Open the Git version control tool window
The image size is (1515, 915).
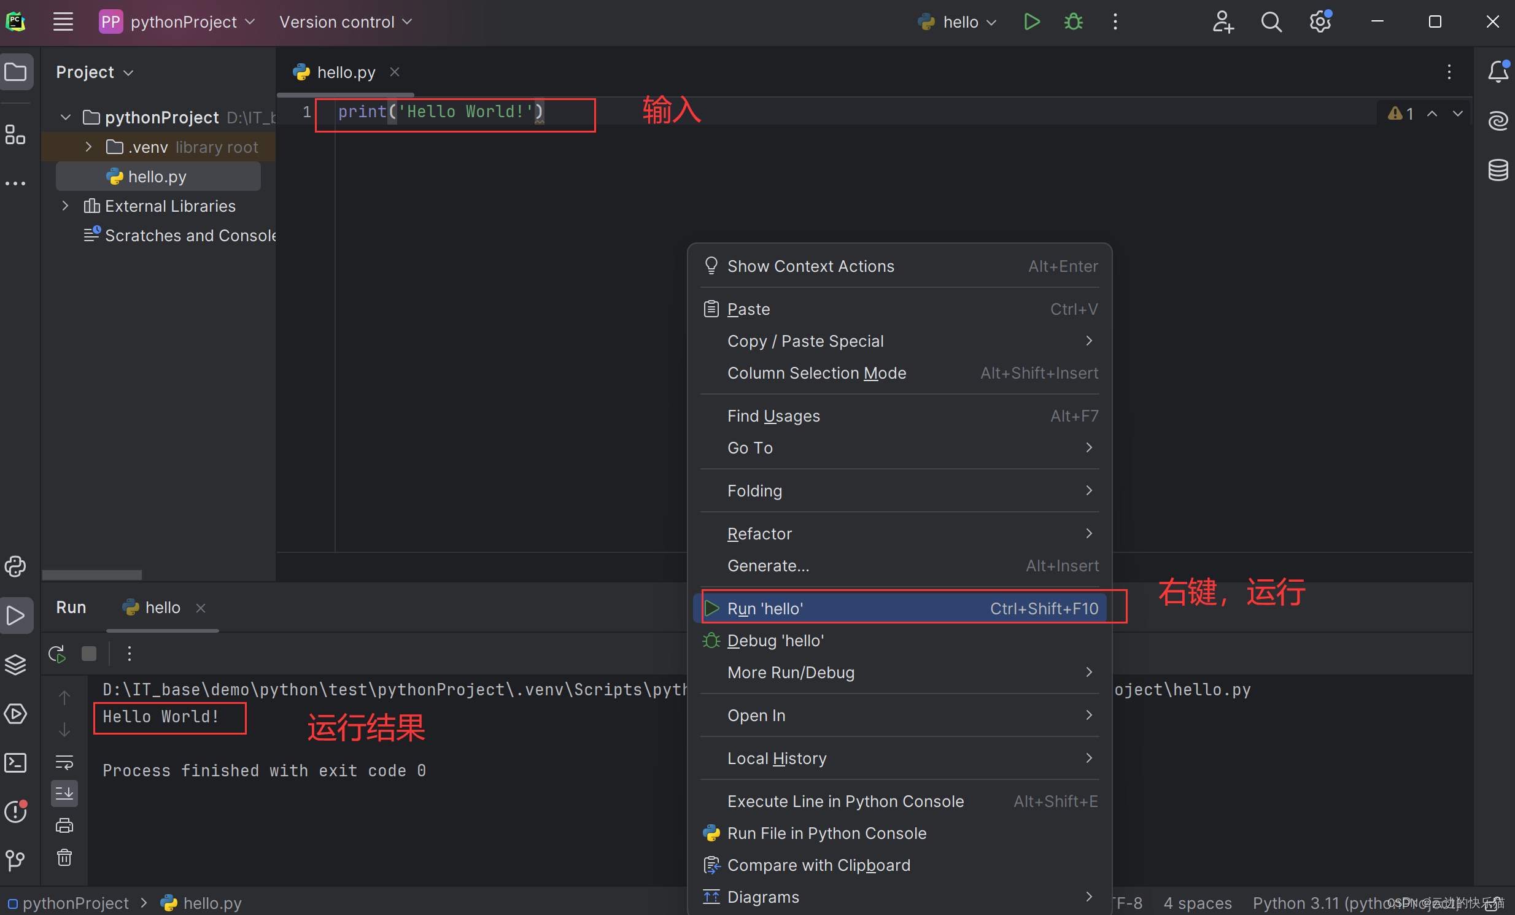tap(15, 860)
